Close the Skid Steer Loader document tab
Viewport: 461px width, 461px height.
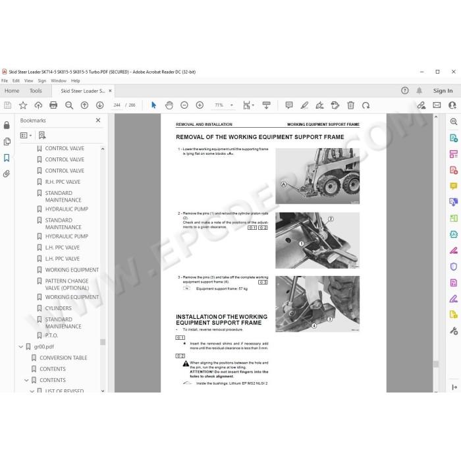point(110,91)
